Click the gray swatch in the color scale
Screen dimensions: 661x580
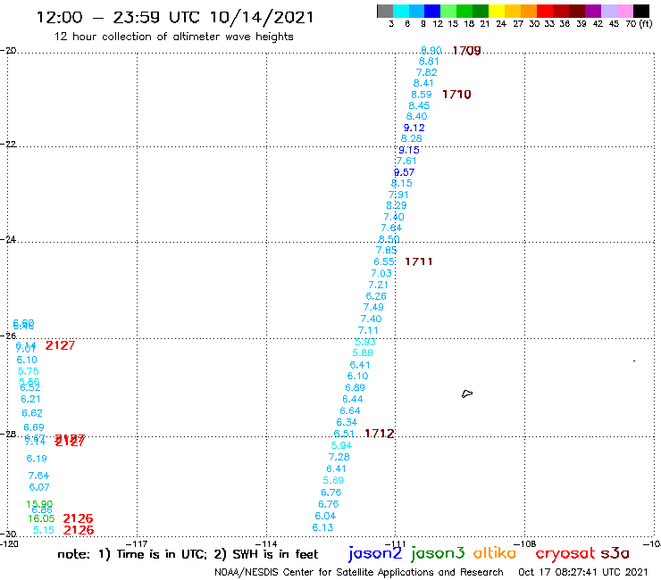385,11
